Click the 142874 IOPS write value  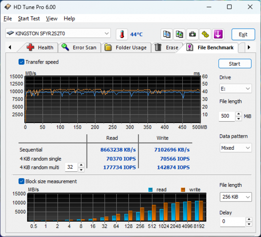click(173, 167)
